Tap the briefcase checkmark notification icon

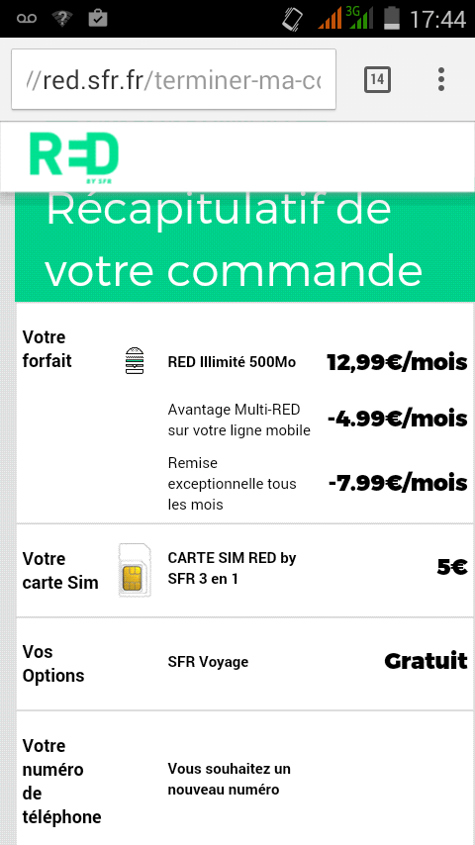[98, 18]
